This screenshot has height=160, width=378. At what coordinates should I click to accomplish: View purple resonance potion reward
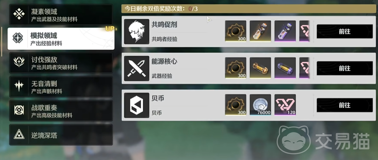[x=285, y=31]
